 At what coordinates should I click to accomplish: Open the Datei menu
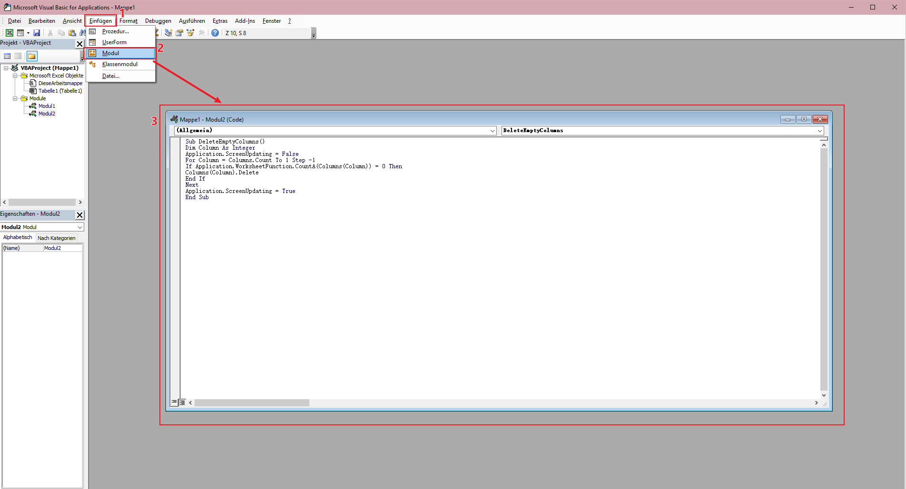click(x=14, y=21)
